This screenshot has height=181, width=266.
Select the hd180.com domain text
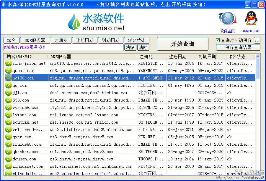click(23, 78)
